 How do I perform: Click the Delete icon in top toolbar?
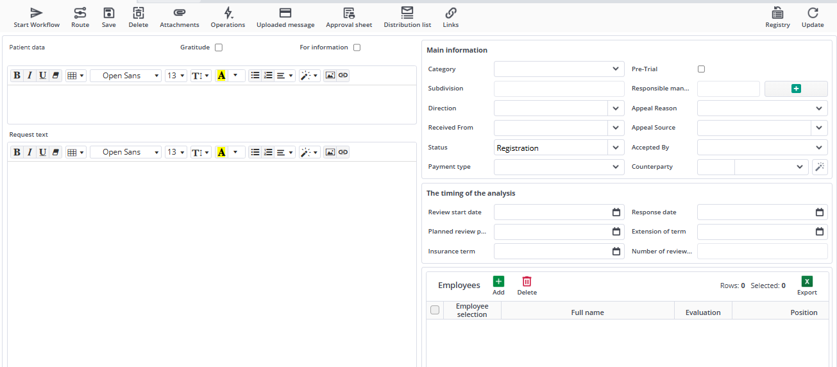[139, 13]
